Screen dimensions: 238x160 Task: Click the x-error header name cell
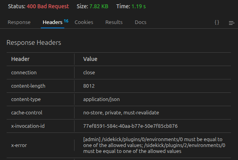click(x=19, y=145)
